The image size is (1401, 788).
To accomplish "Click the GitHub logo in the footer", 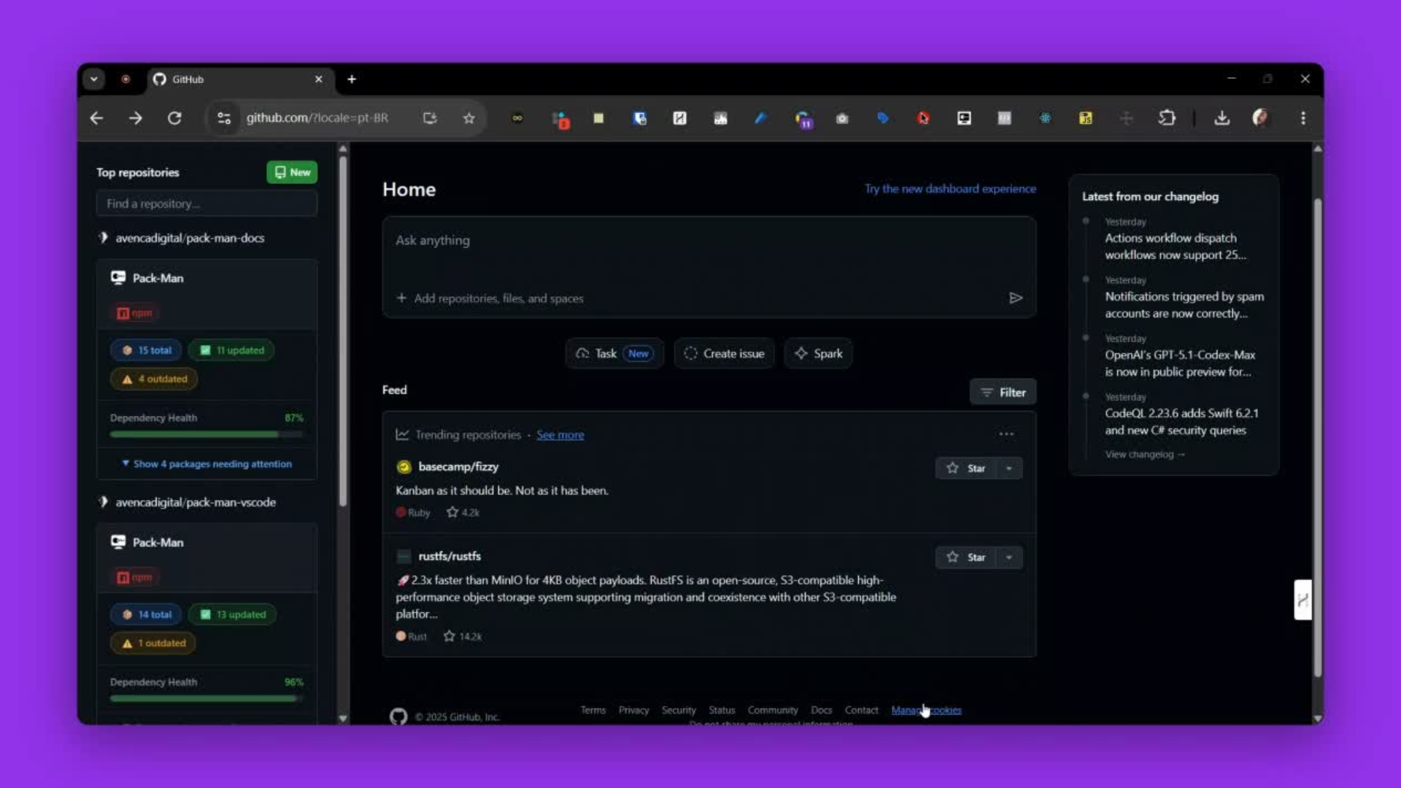I will tap(398, 716).
